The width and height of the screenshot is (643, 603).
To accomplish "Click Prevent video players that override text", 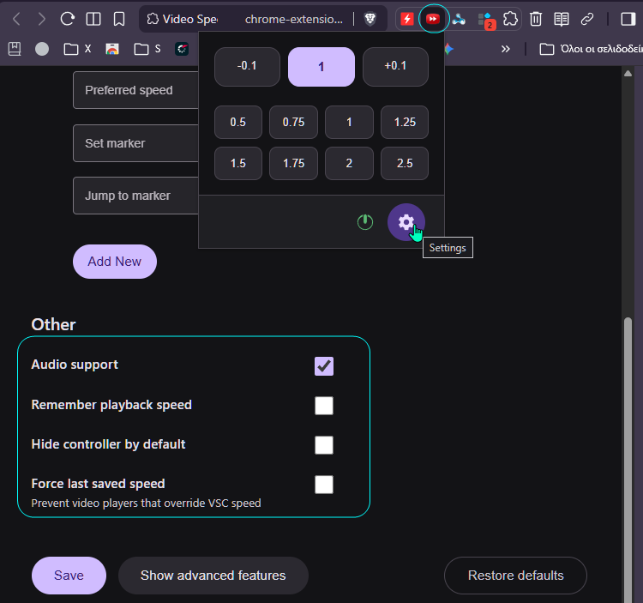I will point(146,503).
